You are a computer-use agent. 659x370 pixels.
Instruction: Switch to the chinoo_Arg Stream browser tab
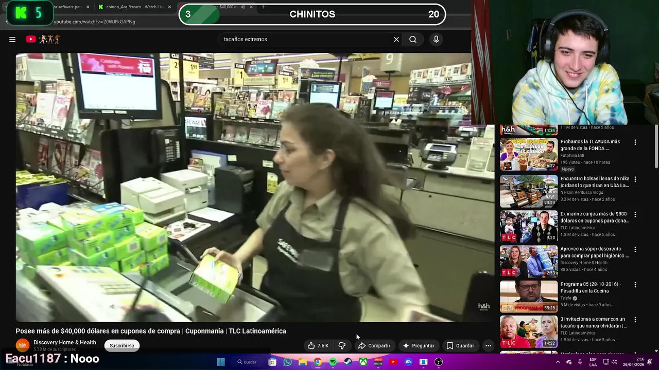135,7
